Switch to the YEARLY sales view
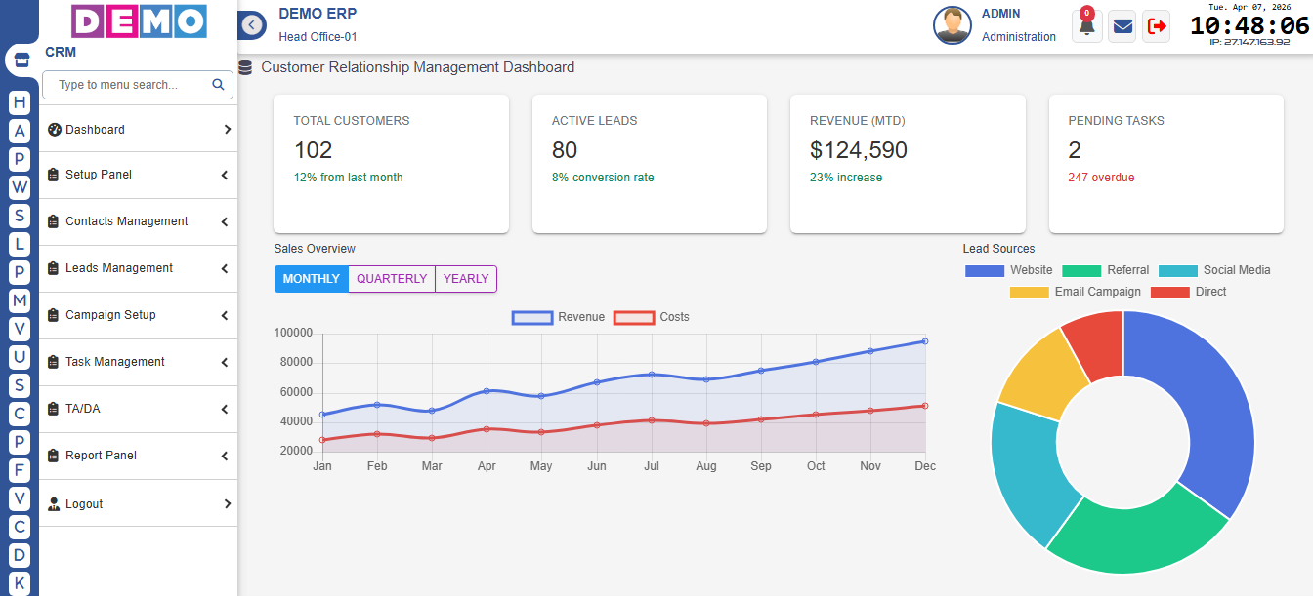 466,279
